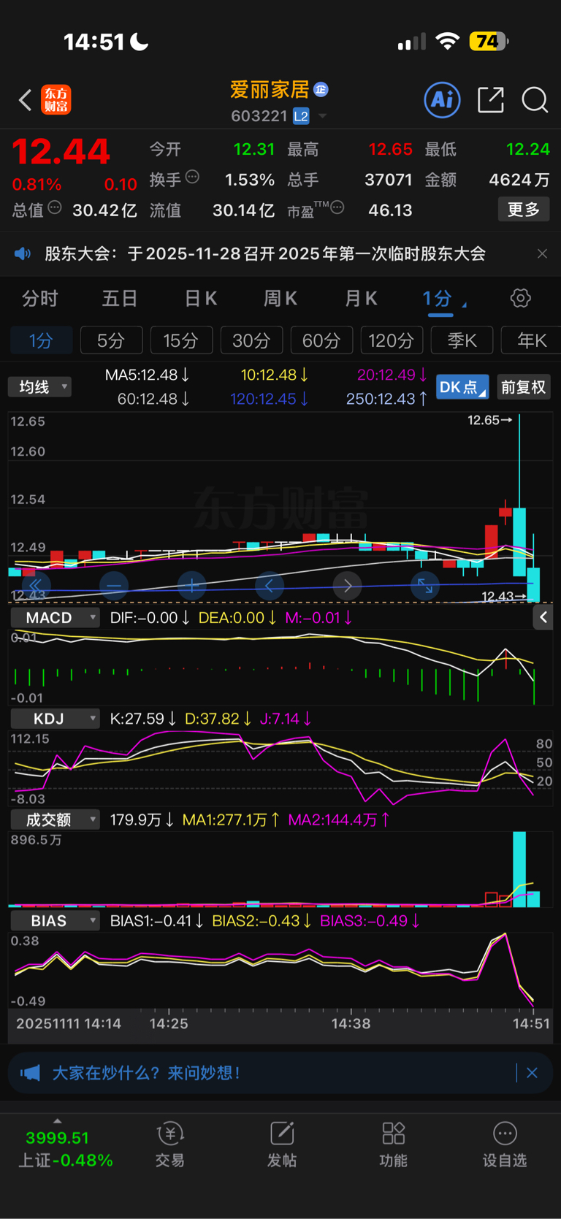Open the 股东大会 announcement text
This screenshot has width=561, height=1219.
click(x=265, y=253)
